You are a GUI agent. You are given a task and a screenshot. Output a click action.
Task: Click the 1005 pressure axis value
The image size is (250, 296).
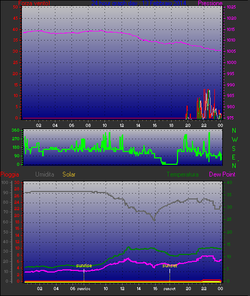click(231, 51)
